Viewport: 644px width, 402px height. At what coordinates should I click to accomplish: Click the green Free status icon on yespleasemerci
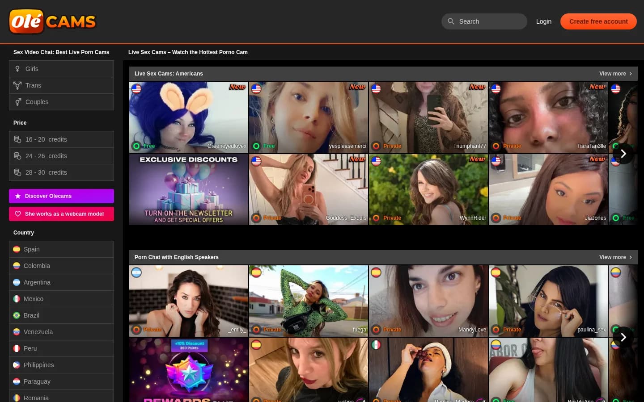(x=256, y=146)
